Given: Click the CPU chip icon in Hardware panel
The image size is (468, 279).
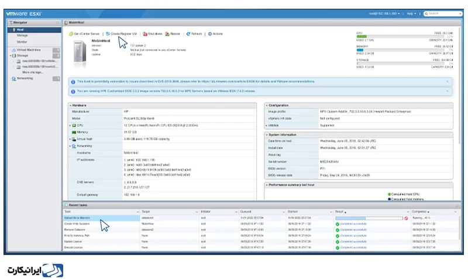Looking at the screenshot, I should point(74,126).
